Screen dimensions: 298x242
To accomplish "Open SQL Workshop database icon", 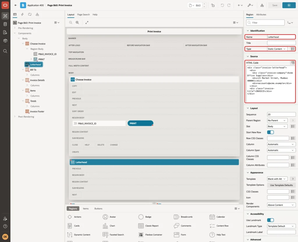I will click(x=5, y=24).
